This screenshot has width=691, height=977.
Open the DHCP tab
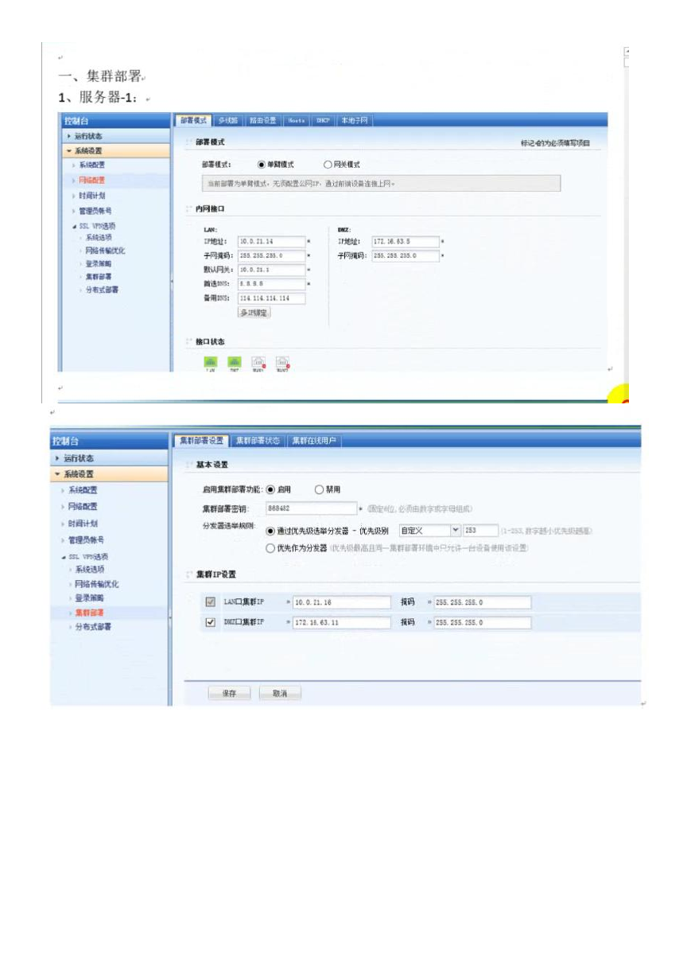click(x=323, y=120)
